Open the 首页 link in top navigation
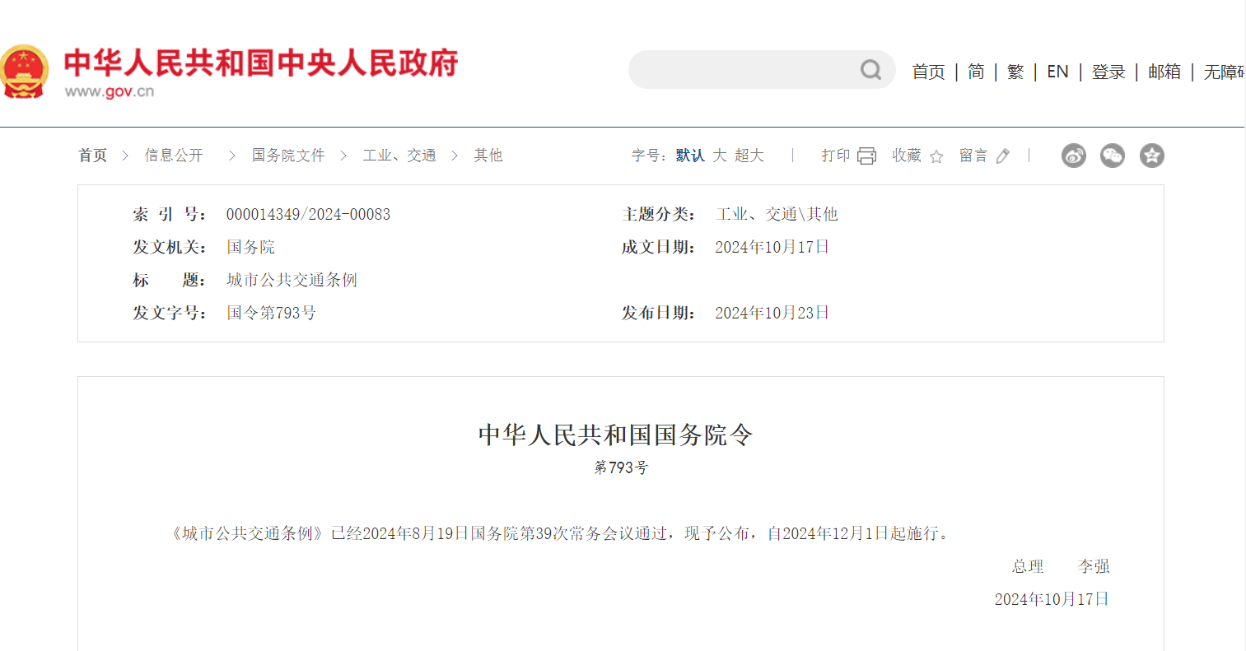This screenshot has height=651, width=1246. pos(928,72)
